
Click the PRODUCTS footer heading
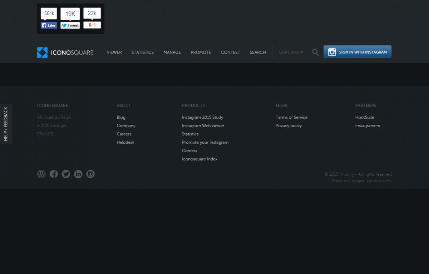(x=193, y=105)
